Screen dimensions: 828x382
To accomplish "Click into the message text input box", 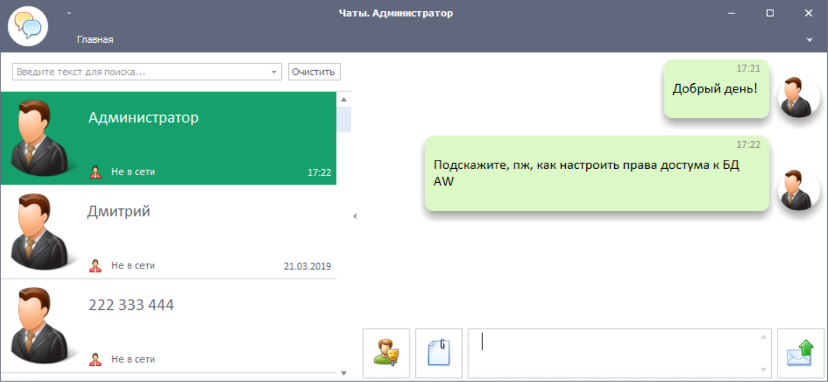I will (x=617, y=353).
